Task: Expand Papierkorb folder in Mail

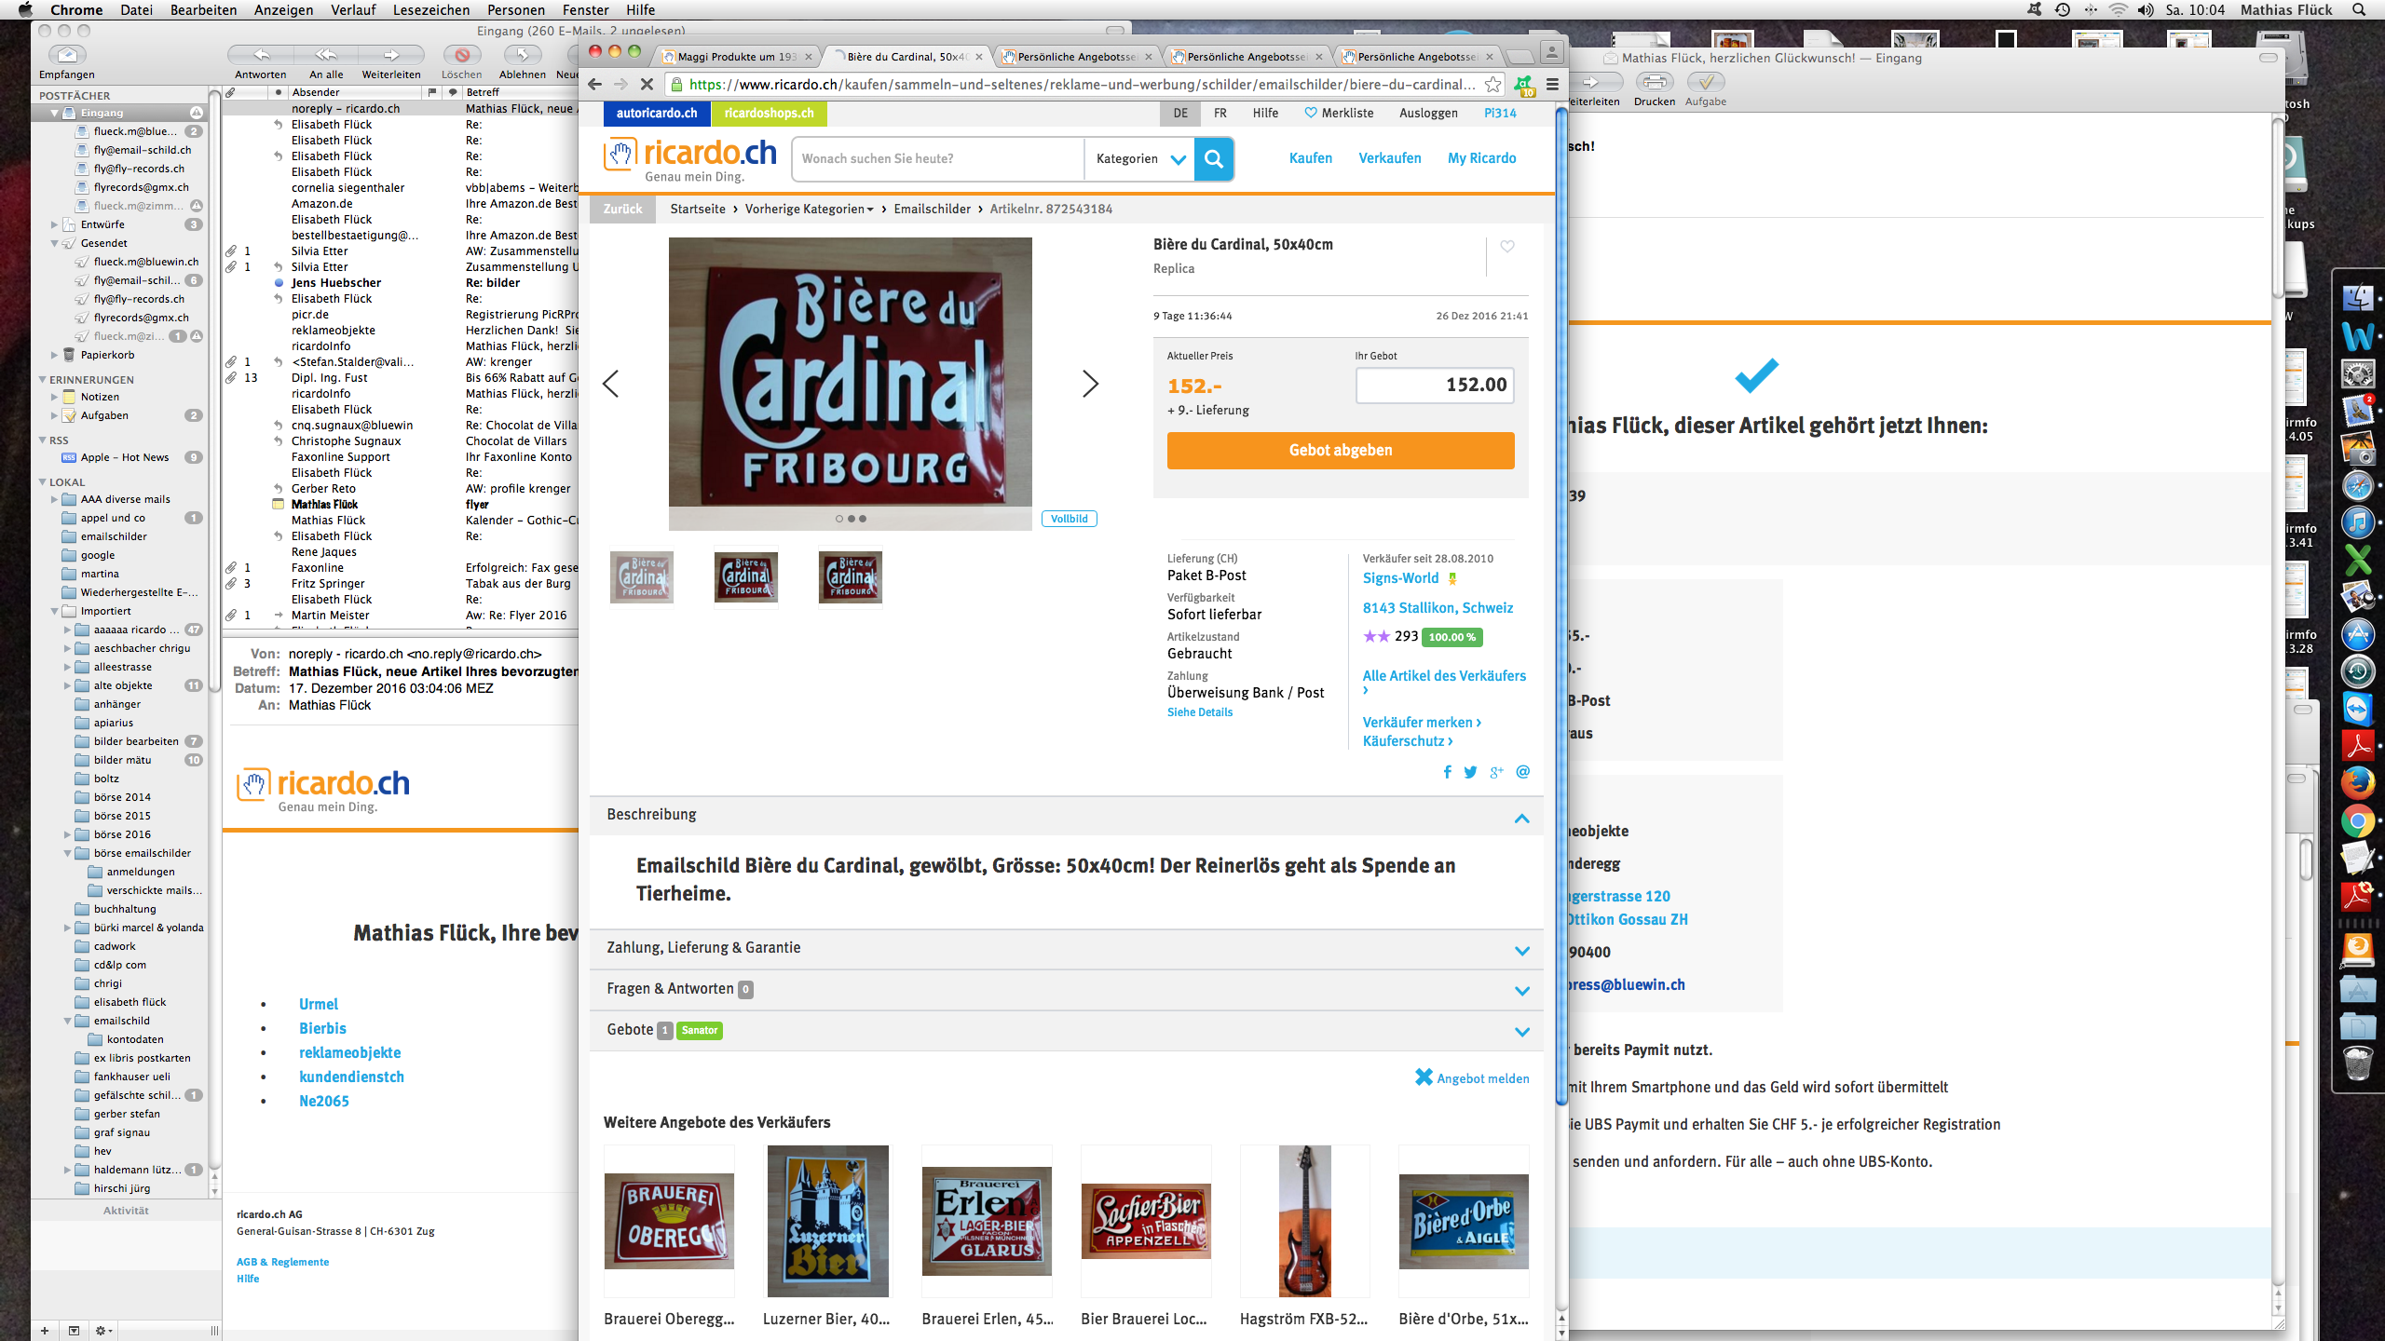Action: (x=54, y=355)
